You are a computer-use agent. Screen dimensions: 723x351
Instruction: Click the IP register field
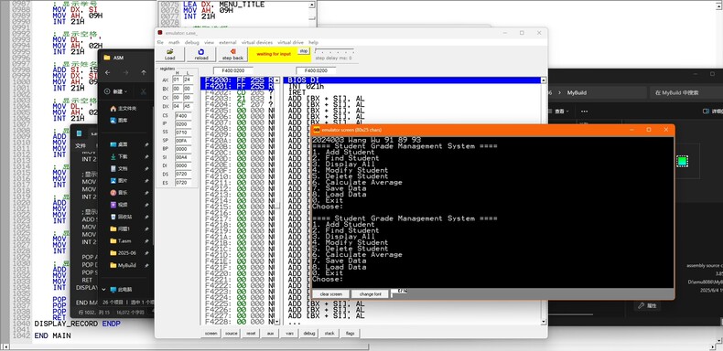(x=183, y=124)
